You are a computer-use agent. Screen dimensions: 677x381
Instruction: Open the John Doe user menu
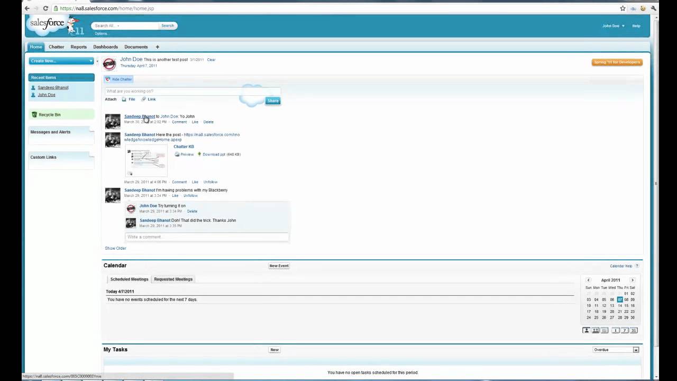tap(613, 26)
